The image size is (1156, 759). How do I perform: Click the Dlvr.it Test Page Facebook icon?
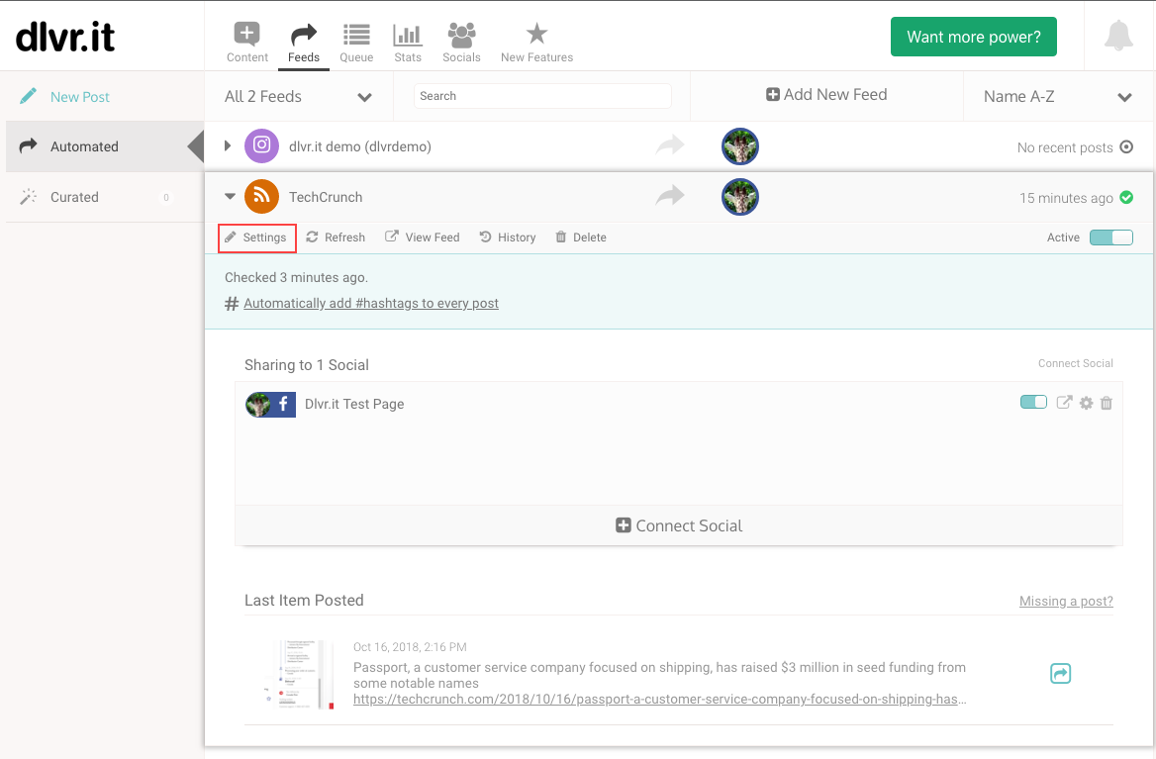[283, 404]
